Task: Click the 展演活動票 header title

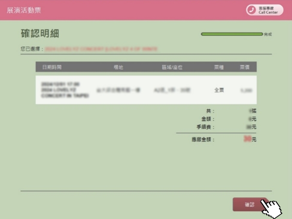Action: (24, 10)
